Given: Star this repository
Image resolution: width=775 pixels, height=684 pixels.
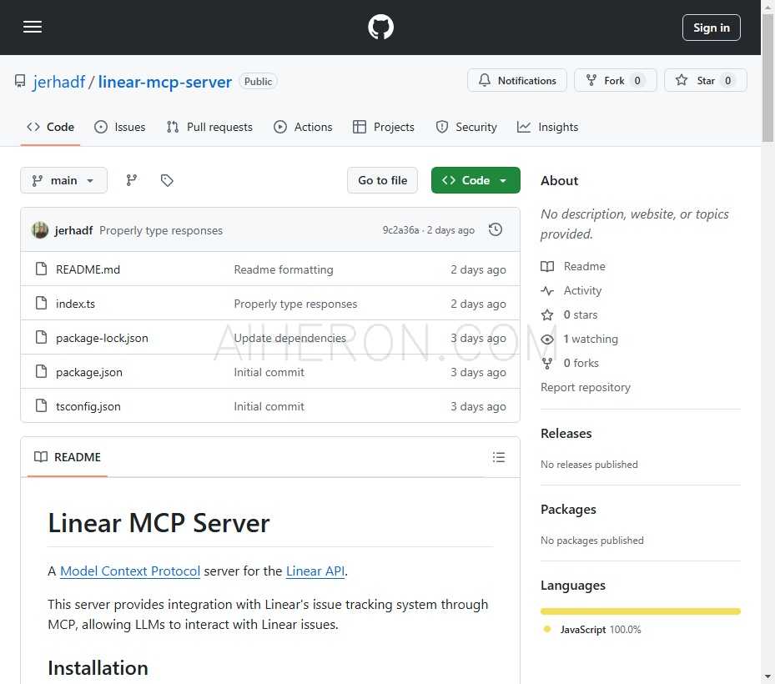Looking at the screenshot, I should click(x=705, y=81).
